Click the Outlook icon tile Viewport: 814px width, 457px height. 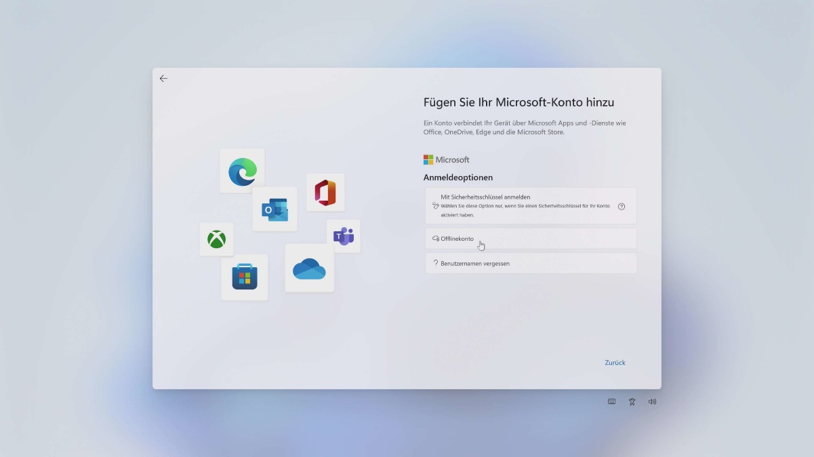point(275,210)
